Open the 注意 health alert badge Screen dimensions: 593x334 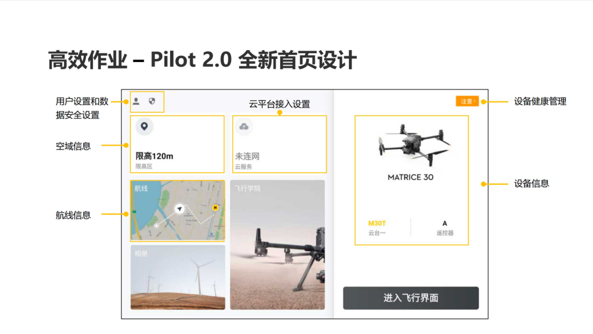(x=467, y=101)
